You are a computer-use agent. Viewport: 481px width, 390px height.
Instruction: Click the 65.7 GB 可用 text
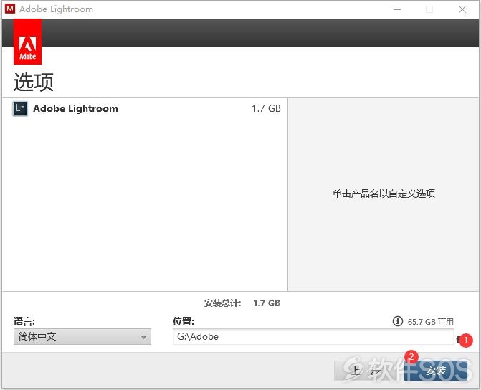click(x=430, y=322)
